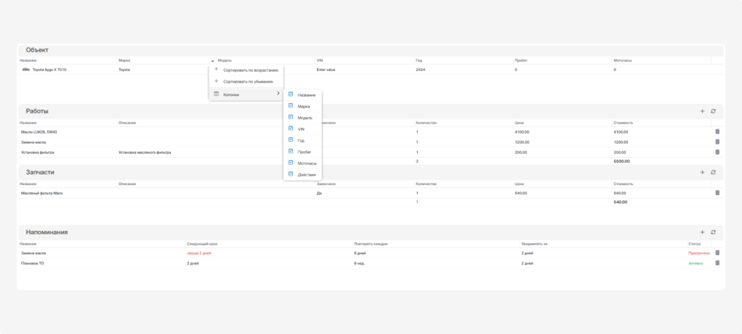
Task: Click the VIN 'Enter value' field
Action: click(326, 69)
